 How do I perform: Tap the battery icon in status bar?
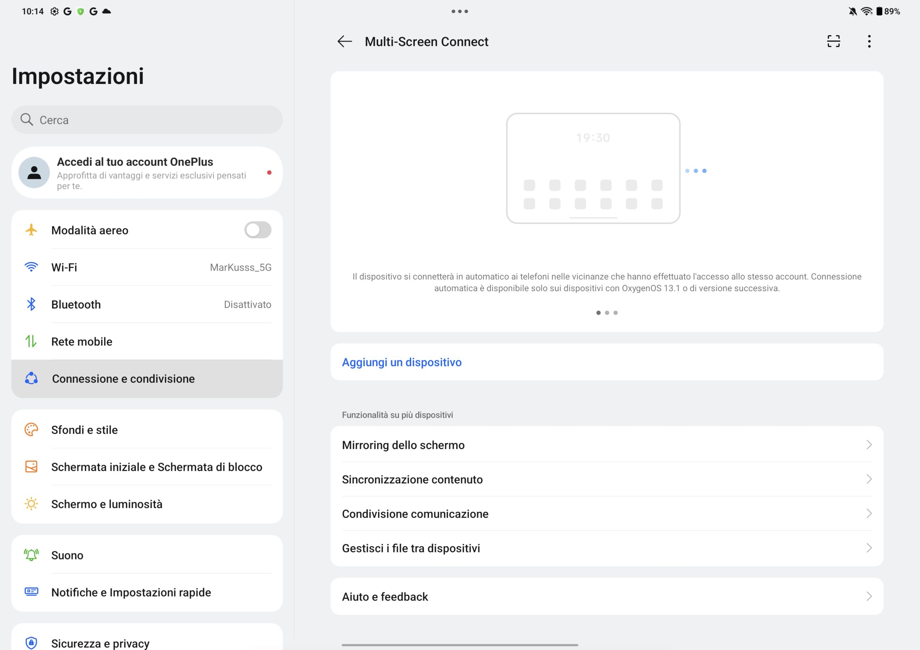[879, 11]
